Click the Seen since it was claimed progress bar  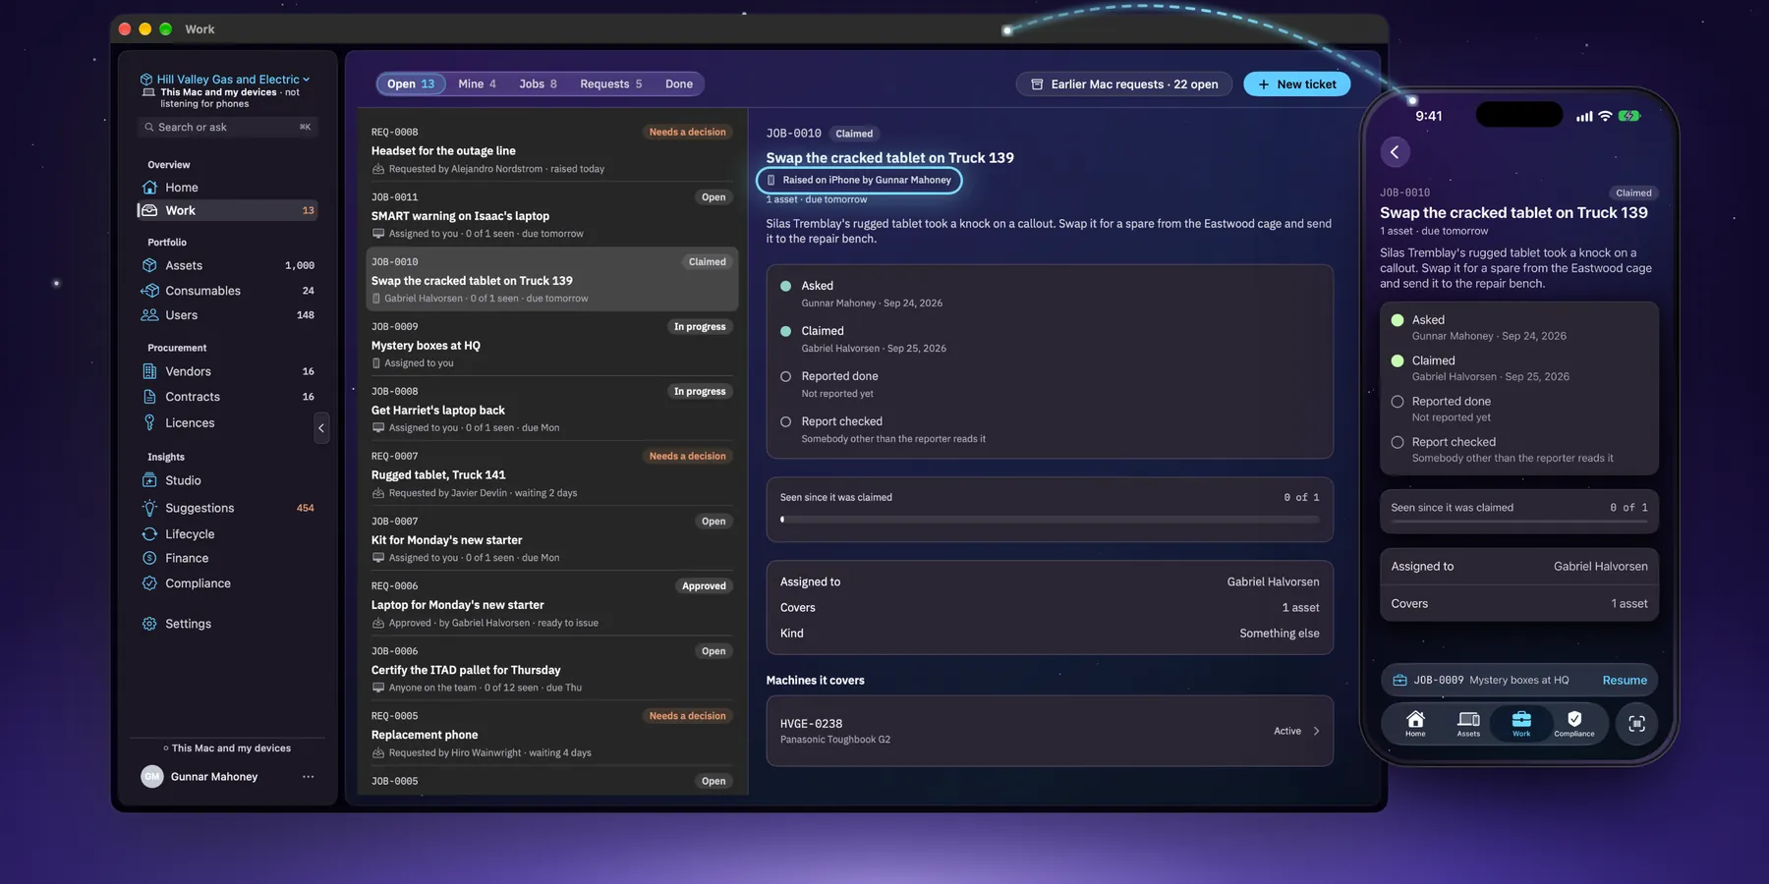click(1050, 520)
